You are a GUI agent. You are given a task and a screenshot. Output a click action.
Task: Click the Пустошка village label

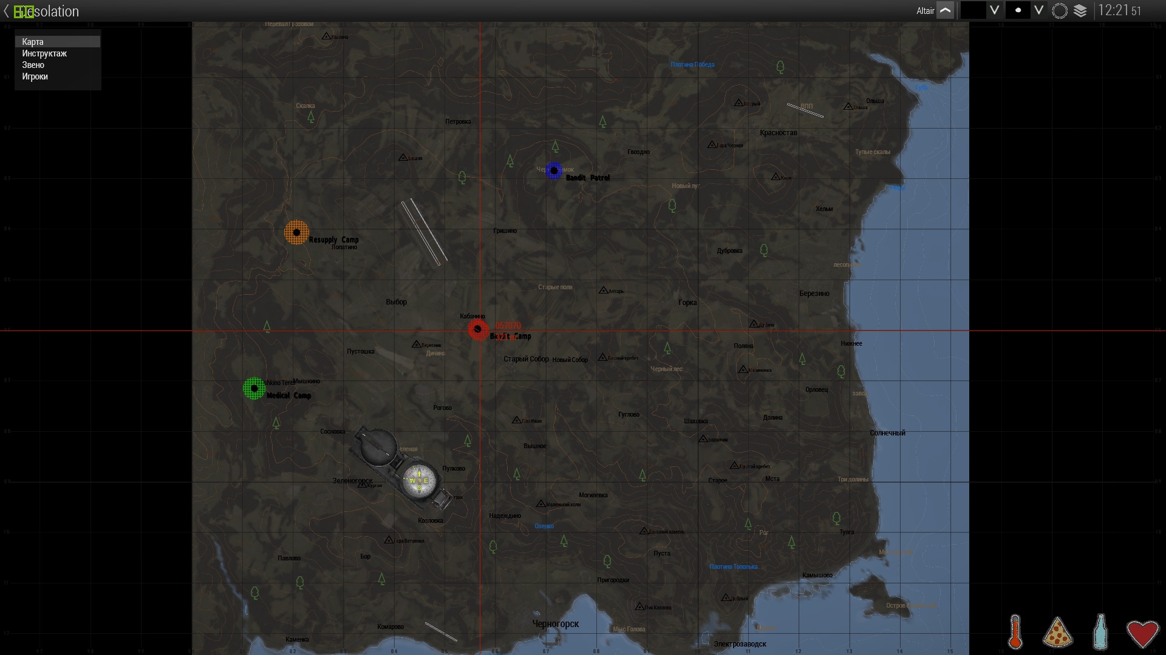click(361, 352)
